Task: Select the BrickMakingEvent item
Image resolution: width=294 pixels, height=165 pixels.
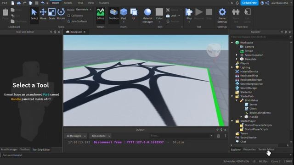Action: click(x=260, y=113)
